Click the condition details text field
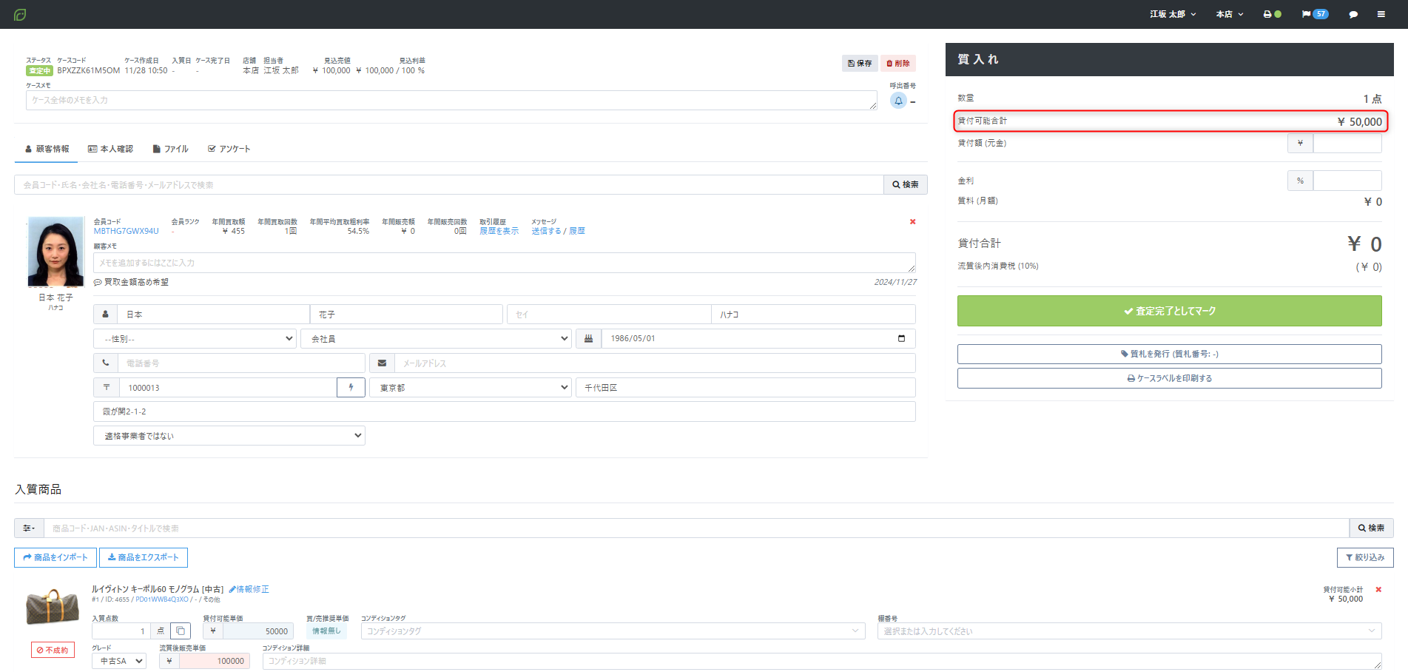1408x672 pixels. [x=822, y=661]
